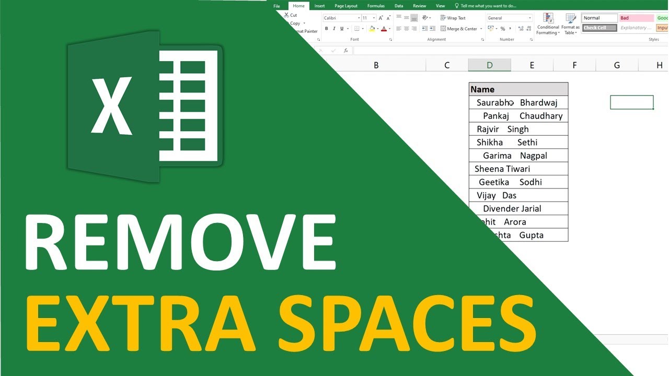
Task: Click the Orientation text-angle icon
Action: pos(425,18)
